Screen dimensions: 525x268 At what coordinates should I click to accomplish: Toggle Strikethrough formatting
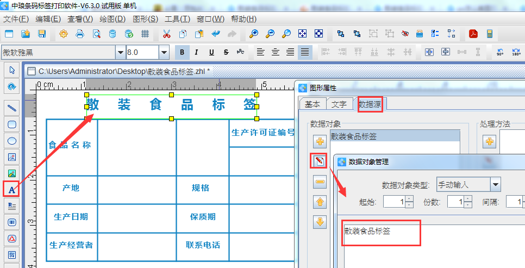pyautogui.click(x=226, y=52)
